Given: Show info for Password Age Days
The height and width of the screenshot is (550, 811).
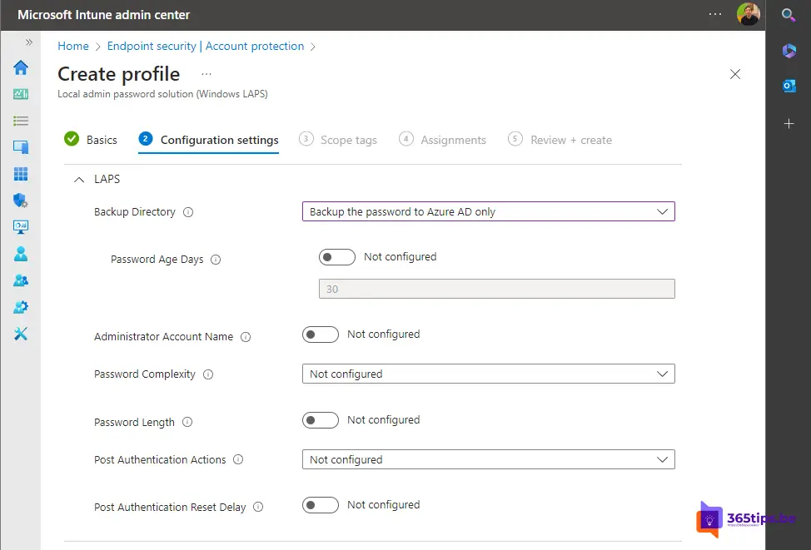Looking at the screenshot, I should point(216,260).
